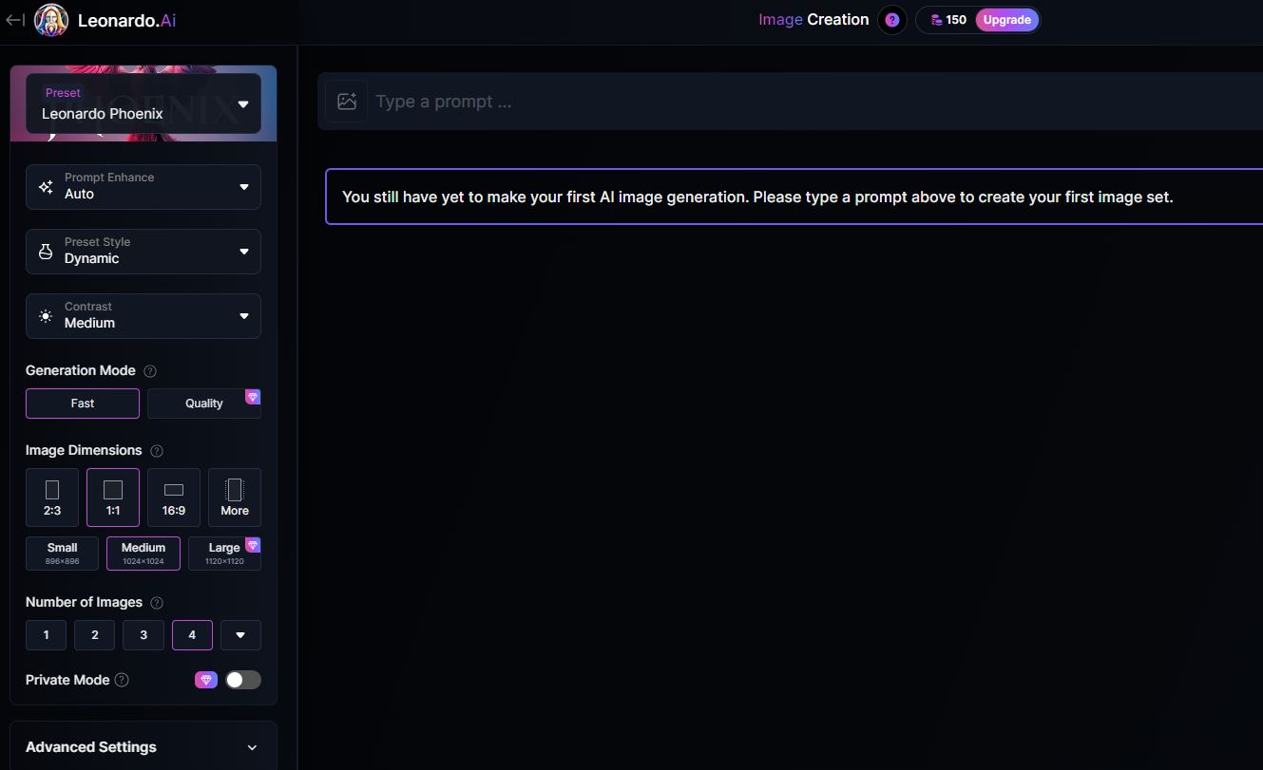Set number of images to 2

(x=94, y=635)
